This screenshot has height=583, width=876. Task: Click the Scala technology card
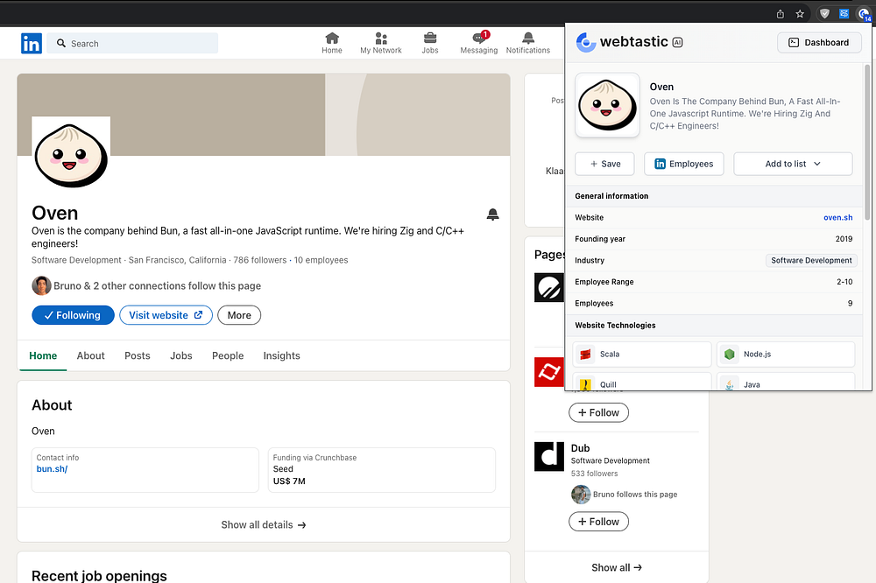[642, 354]
